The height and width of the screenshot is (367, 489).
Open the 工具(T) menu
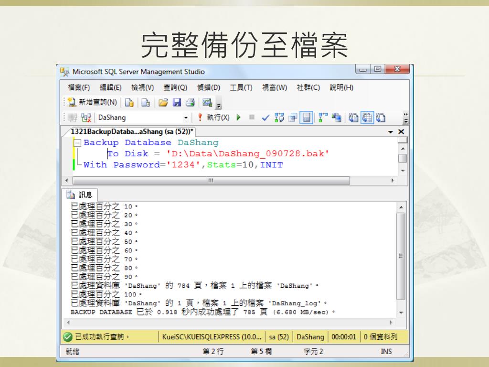coord(241,88)
